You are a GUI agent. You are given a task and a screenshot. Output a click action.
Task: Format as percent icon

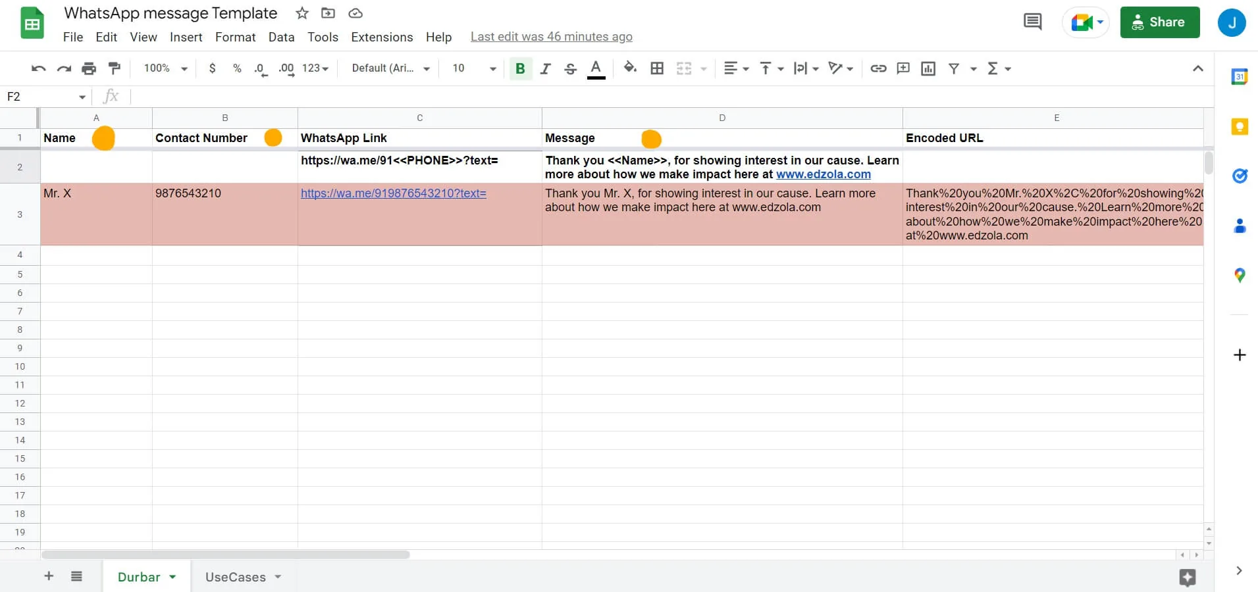coord(237,68)
